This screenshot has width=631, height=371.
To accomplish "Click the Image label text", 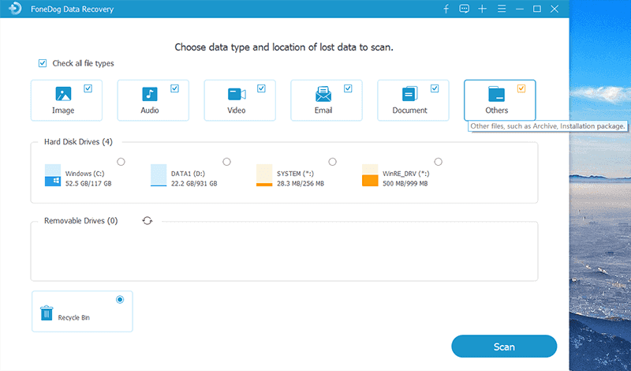I will click(63, 110).
